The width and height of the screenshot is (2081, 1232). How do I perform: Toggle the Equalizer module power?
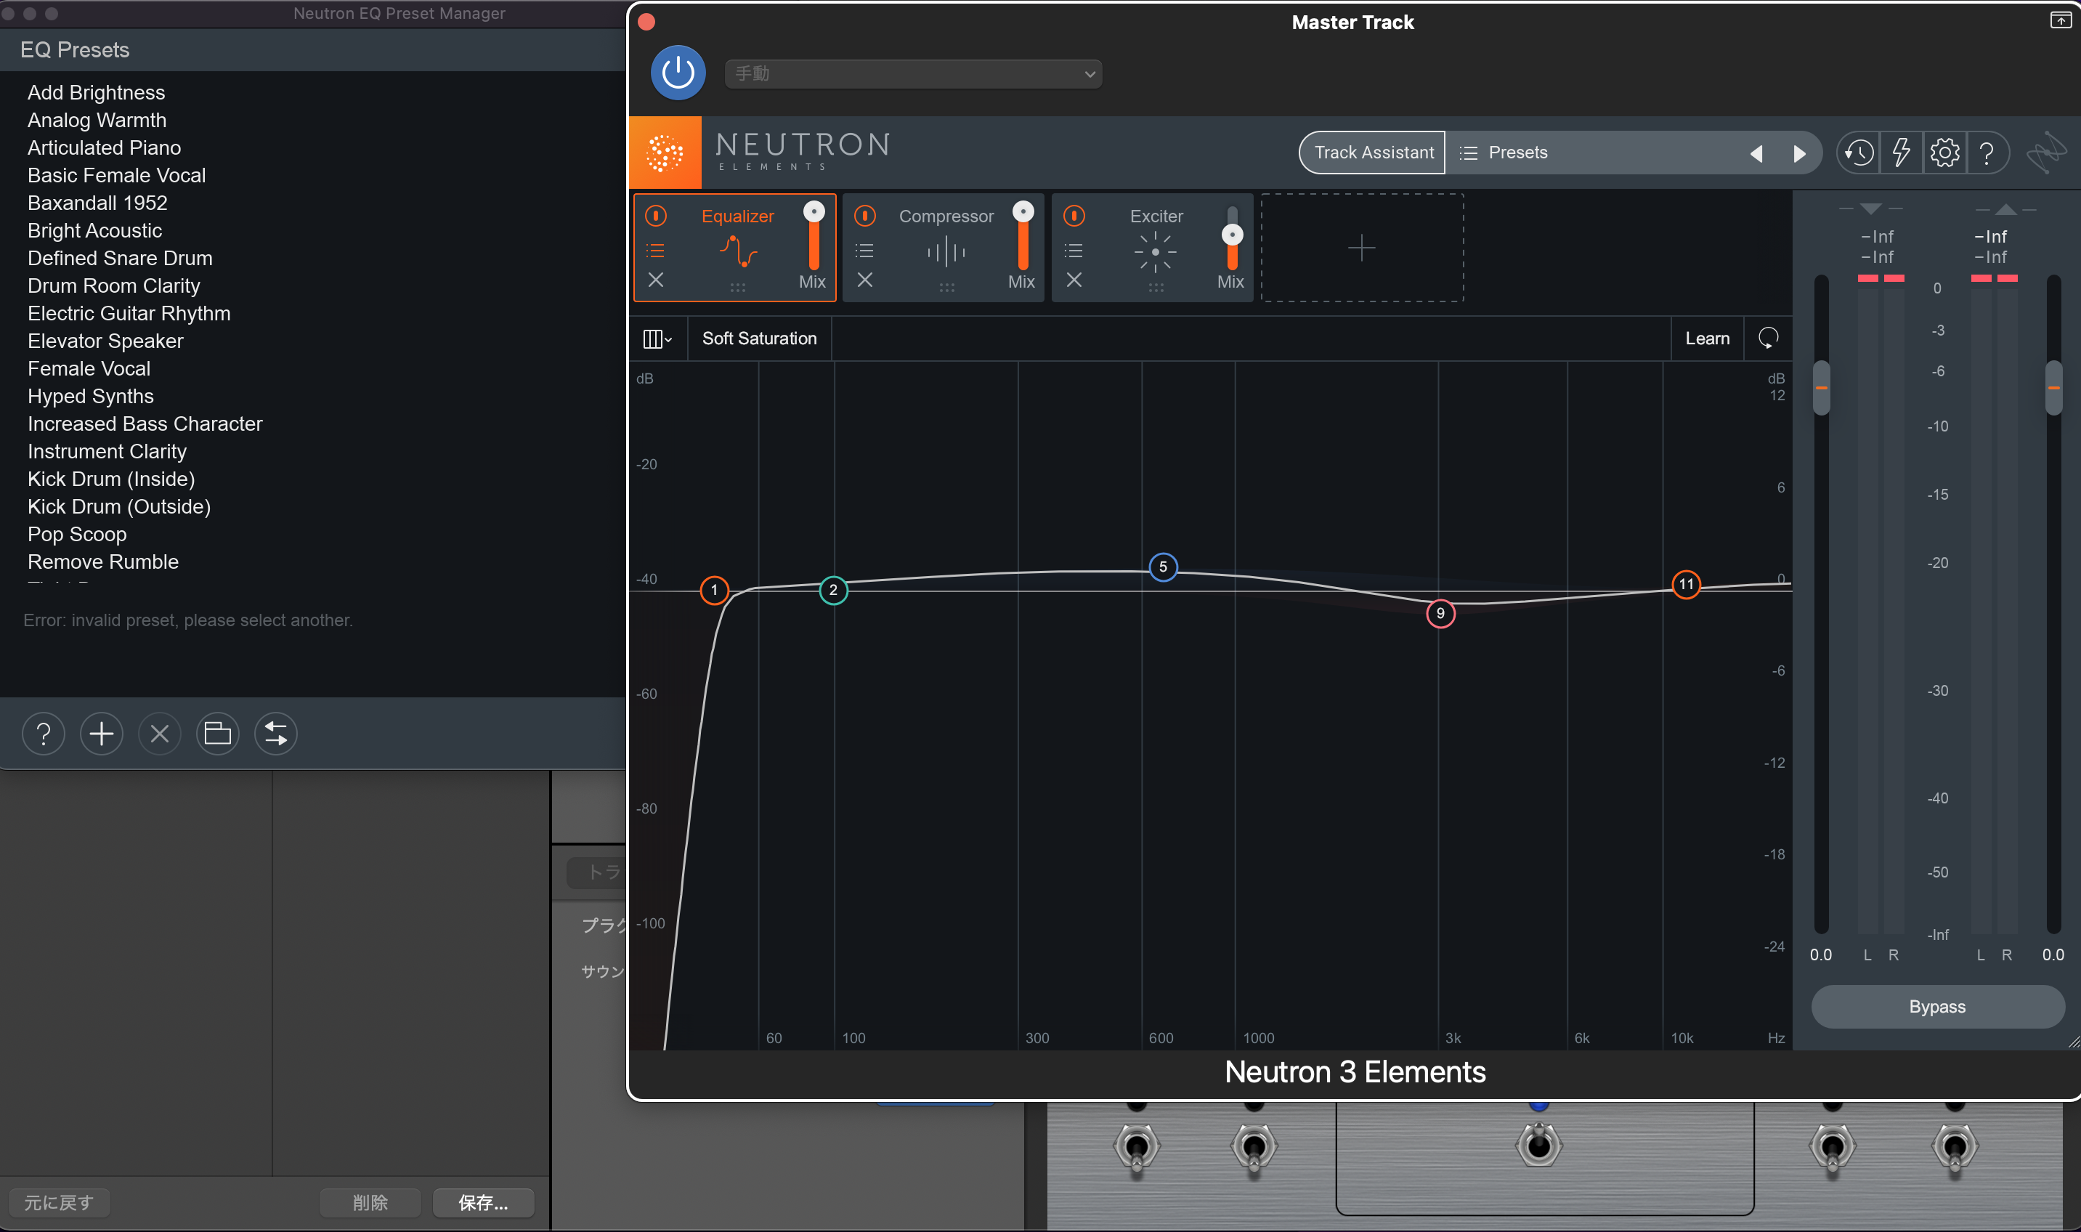coord(656,216)
